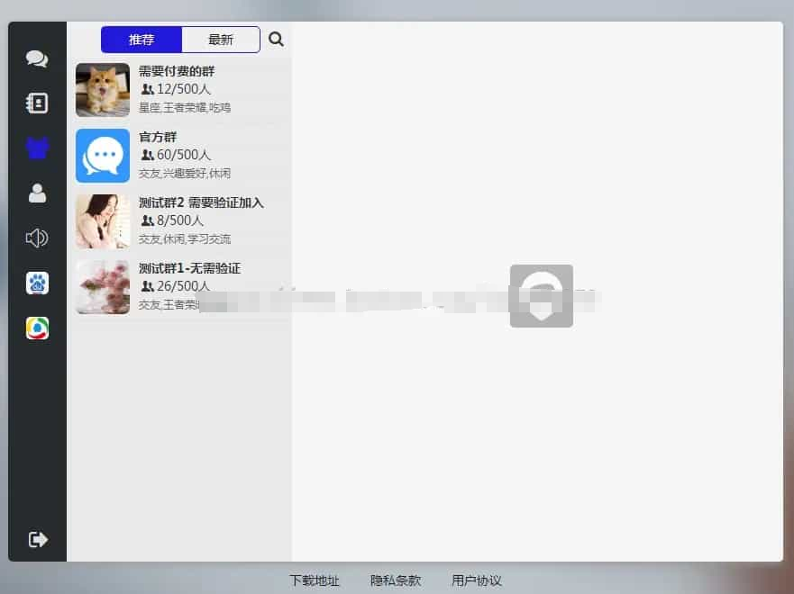
Task: Click the magnifier search icon
Action: coord(276,40)
